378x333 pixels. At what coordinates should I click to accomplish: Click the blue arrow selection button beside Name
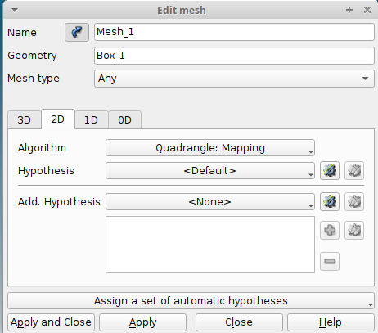(77, 33)
